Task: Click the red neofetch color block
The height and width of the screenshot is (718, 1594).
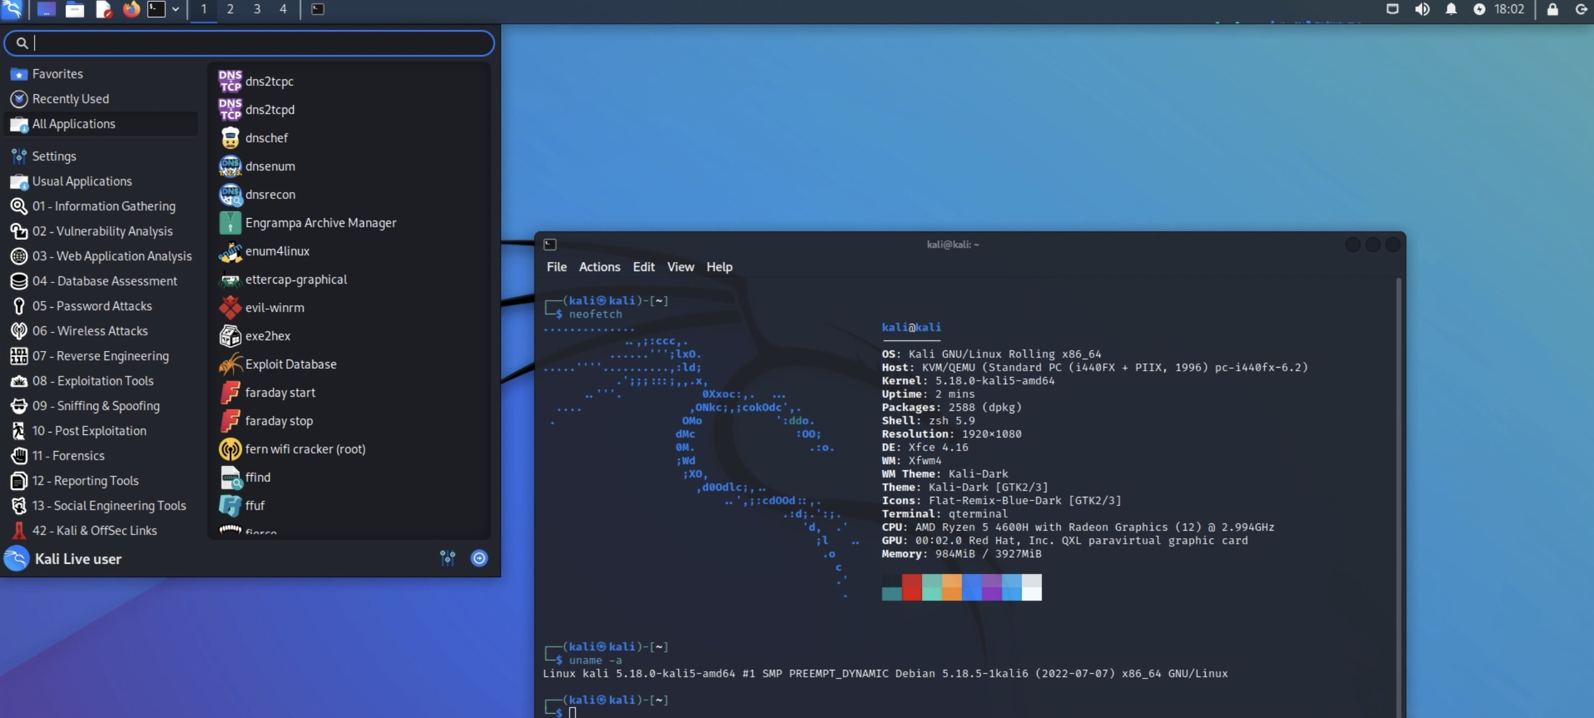Action: 911,587
